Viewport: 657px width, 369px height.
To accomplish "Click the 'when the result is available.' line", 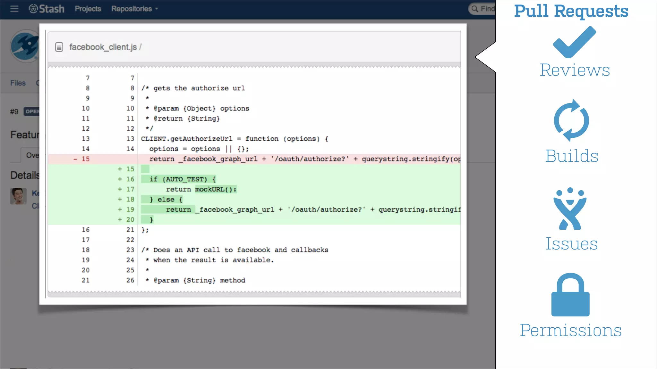I will [209, 260].
